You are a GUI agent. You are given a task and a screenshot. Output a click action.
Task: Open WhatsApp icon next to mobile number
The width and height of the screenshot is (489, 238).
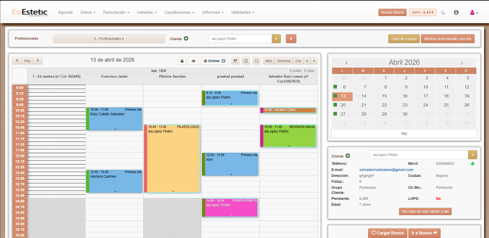(x=473, y=163)
